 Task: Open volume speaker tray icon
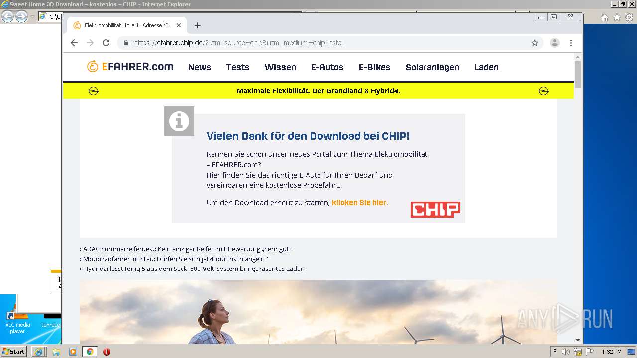tap(566, 352)
